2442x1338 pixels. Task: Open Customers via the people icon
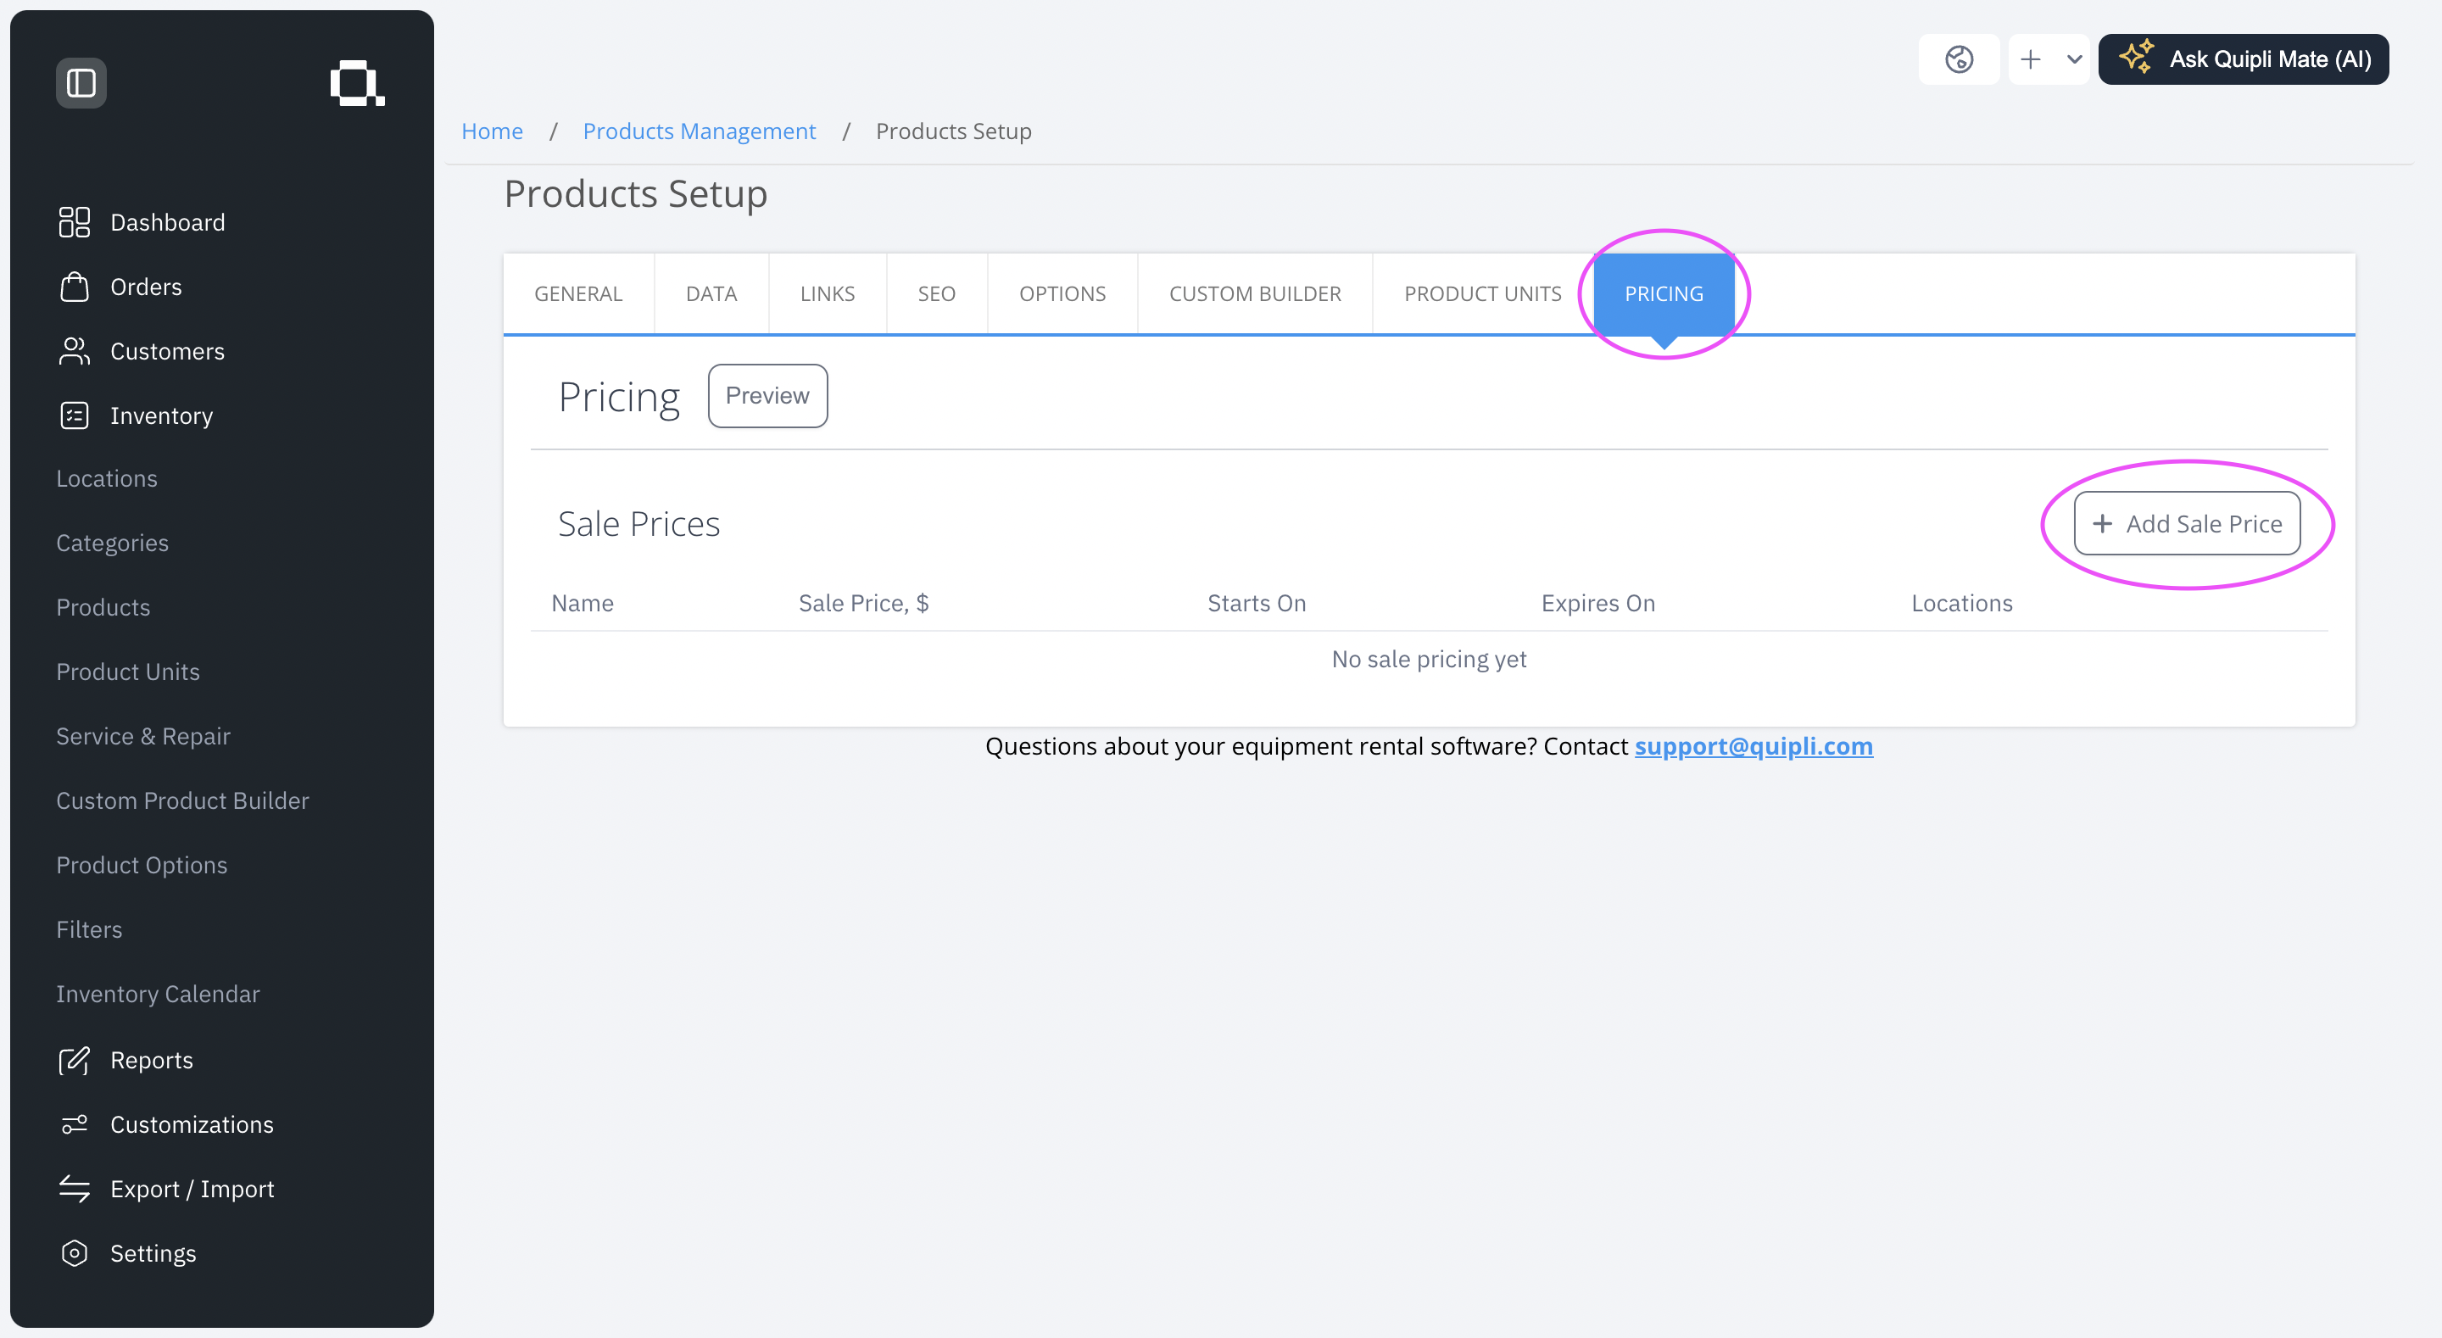point(74,351)
